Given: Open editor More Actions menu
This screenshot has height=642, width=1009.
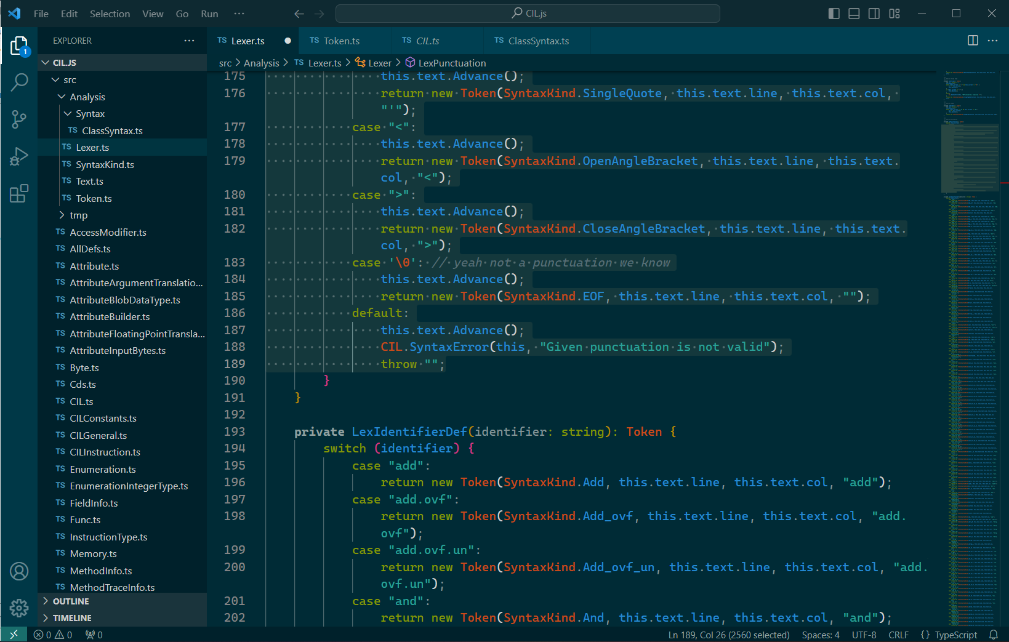Looking at the screenshot, I should (992, 41).
